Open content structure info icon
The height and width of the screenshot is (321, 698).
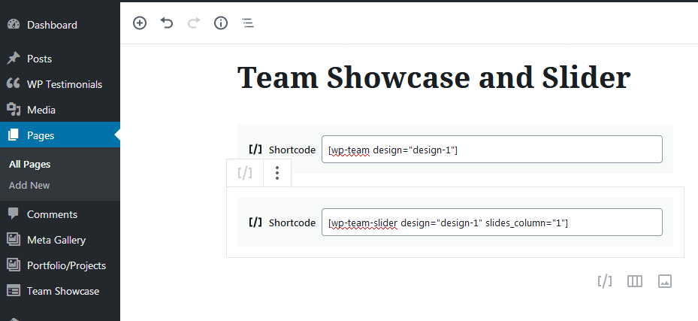point(221,23)
